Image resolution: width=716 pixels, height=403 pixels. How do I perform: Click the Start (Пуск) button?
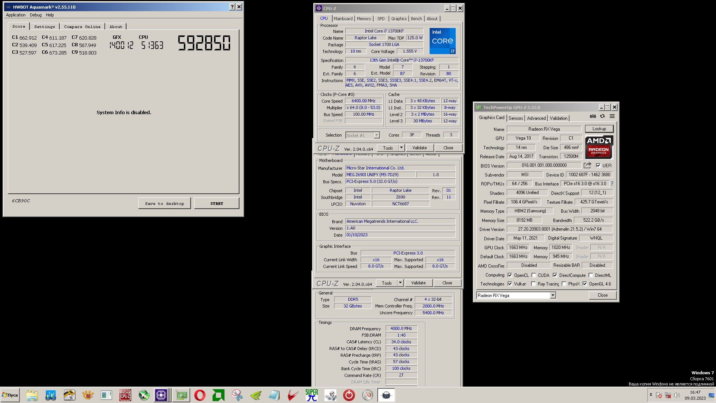pos(10,395)
